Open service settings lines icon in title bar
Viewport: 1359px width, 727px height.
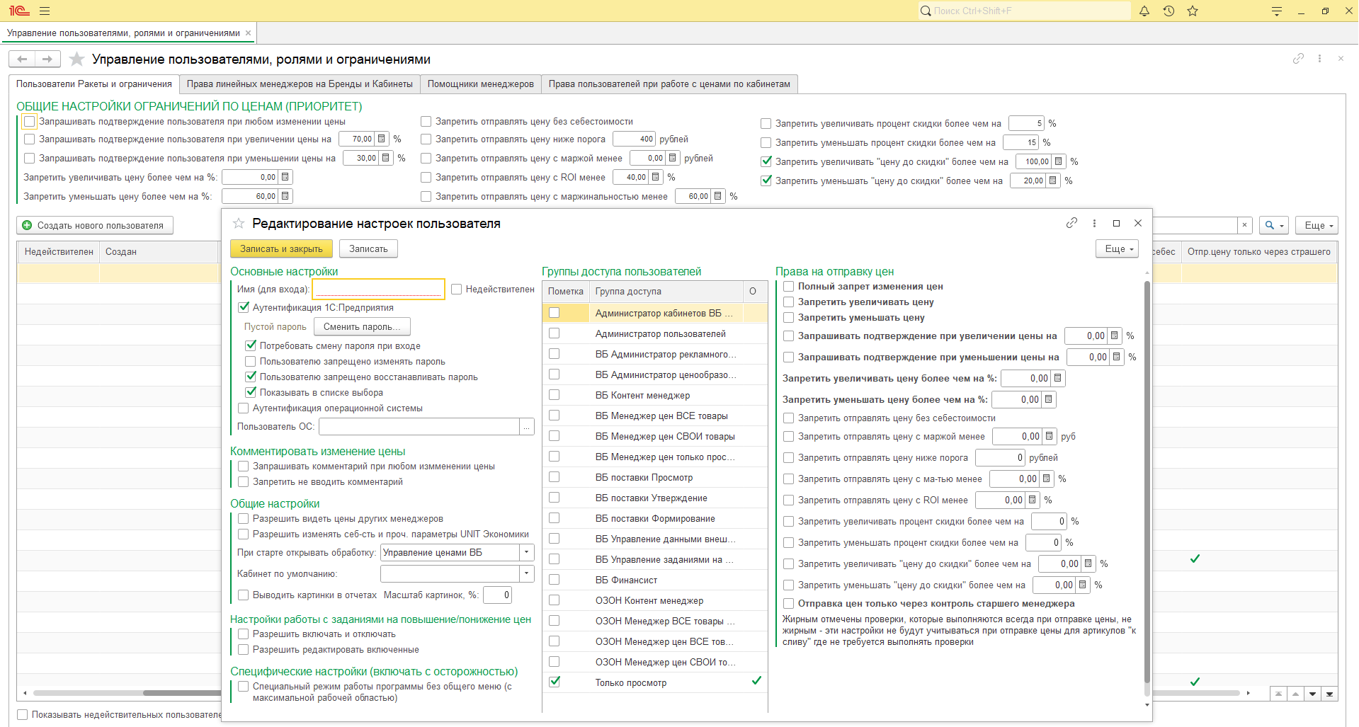1277,11
